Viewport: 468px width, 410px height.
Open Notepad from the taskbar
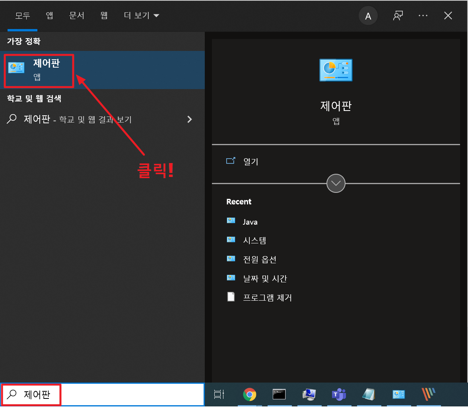pos(369,394)
